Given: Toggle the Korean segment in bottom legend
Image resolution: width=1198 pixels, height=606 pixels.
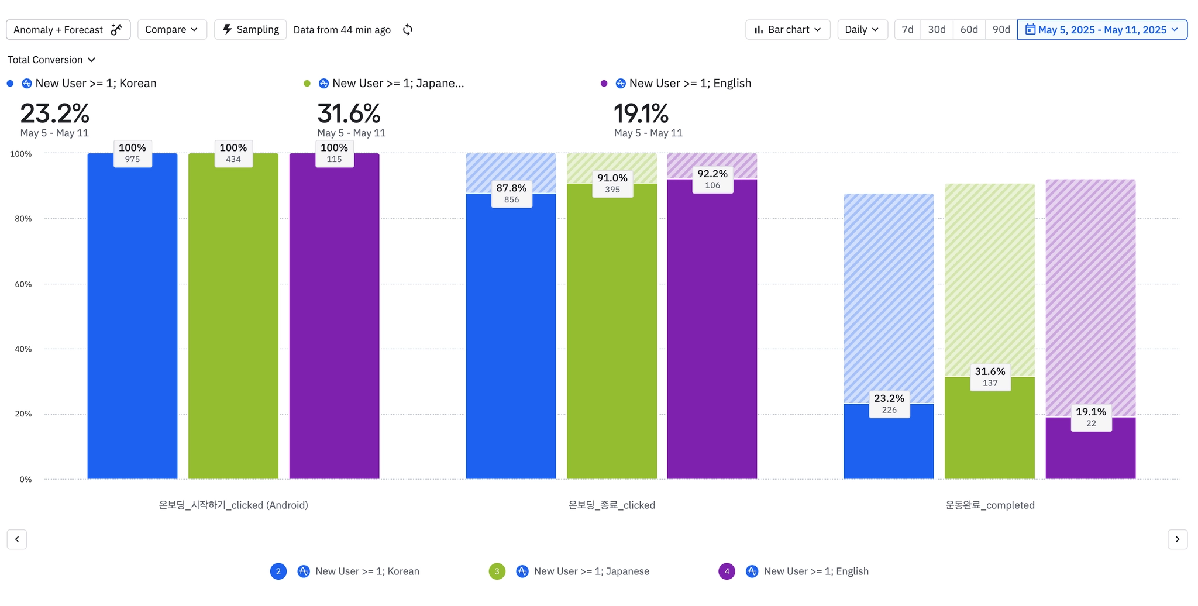Looking at the screenshot, I should point(278,571).
